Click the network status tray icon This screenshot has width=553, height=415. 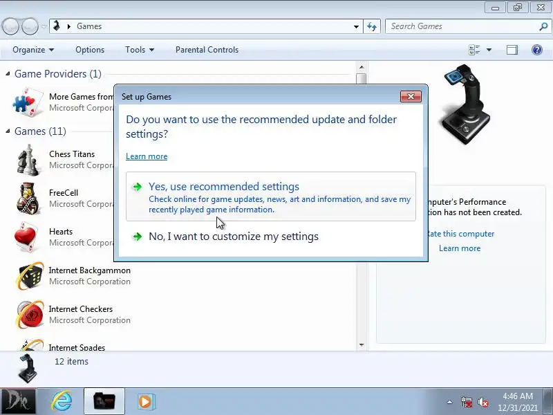(x=467, y=402)
